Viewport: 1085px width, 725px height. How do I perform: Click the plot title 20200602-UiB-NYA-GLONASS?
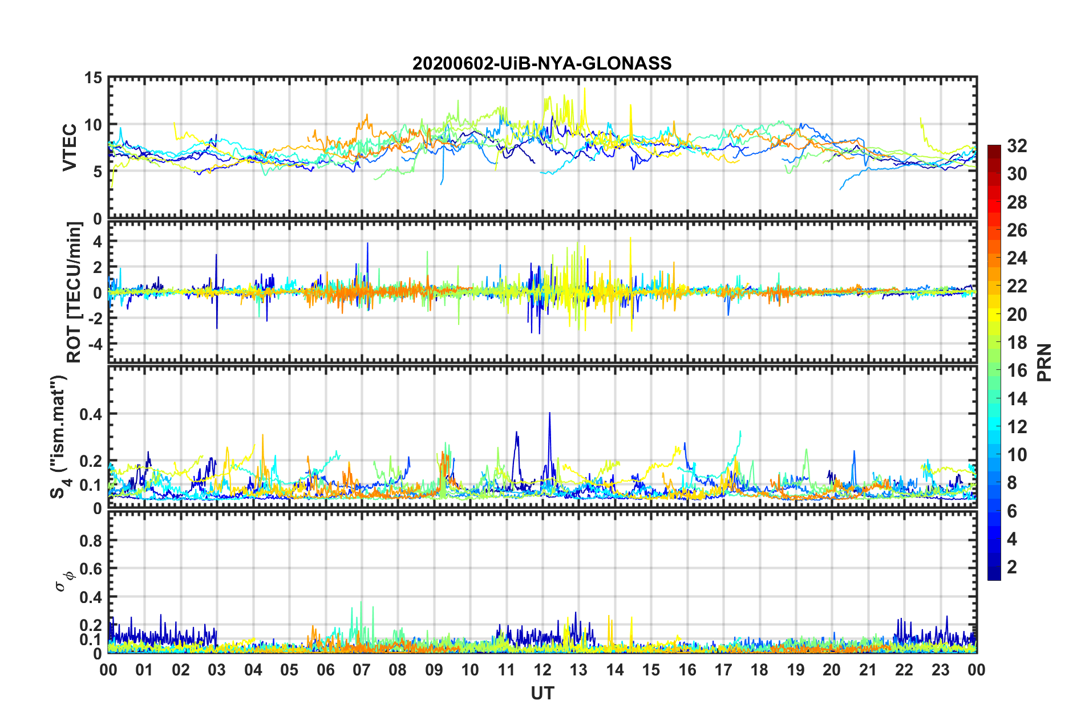pyautogui.click(x=542, y=63)
